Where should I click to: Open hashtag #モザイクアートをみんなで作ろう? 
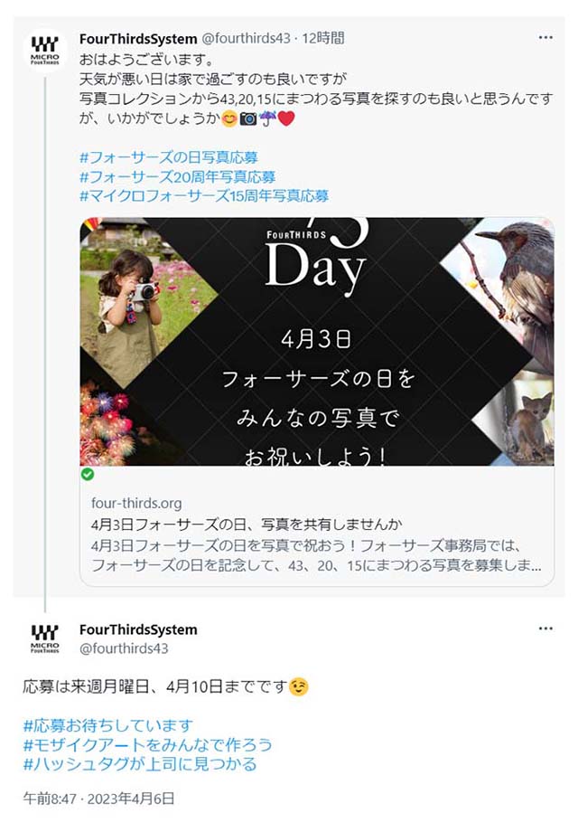[x=147, y=744]
